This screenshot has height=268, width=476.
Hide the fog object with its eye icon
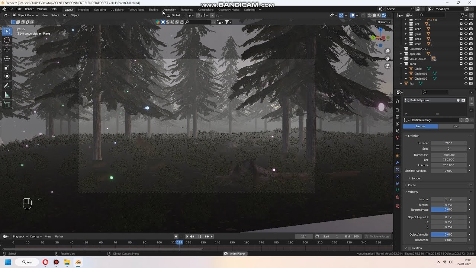click(466, 83)
